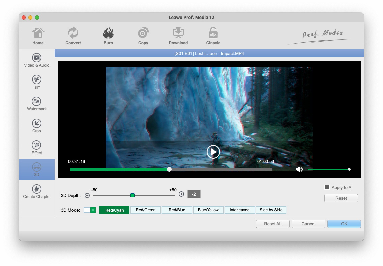Viewport: 383px width, 266px height.
Task: Select Red/Green 3D mode
Action: (146, 210)
